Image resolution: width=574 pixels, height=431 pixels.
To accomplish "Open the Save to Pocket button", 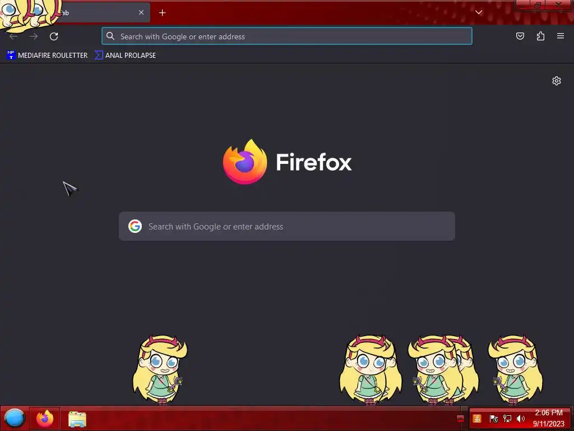I will [x=520, y=36].
